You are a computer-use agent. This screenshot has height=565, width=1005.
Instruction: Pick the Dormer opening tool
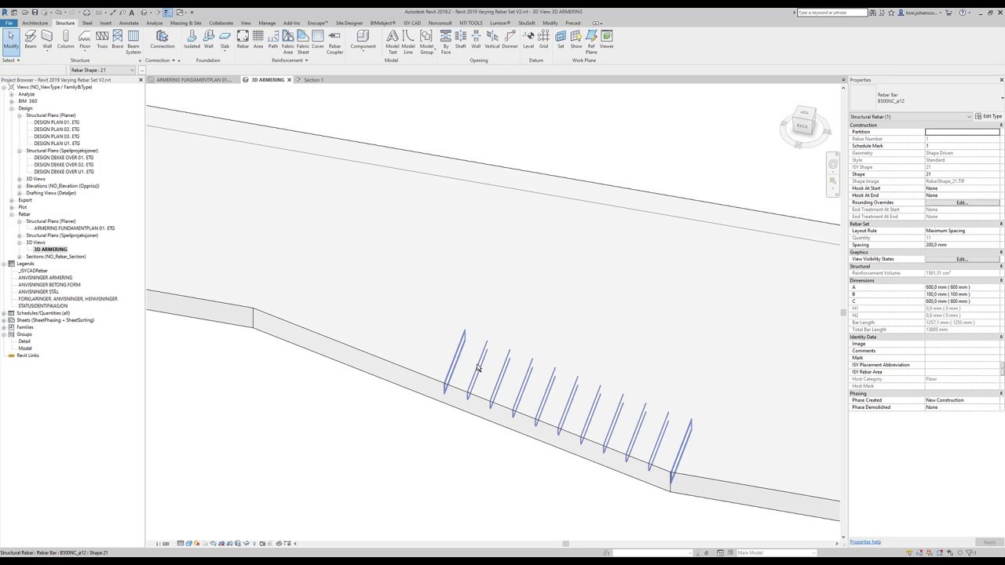coord(510,40)
